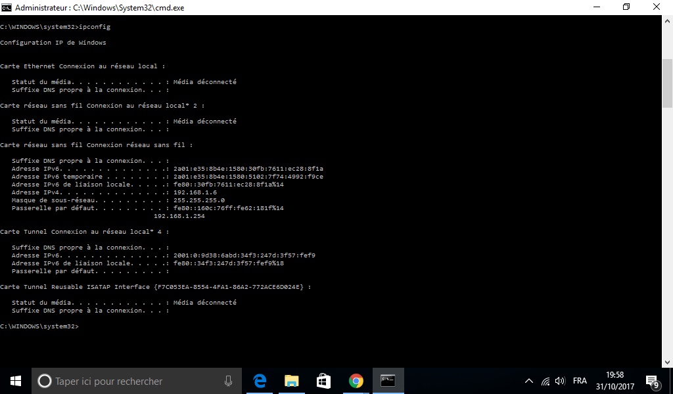Viewport: 673px width, 394px height.
Task: Click the cmd.exe icon in the title bar
Action: (7, 7)
